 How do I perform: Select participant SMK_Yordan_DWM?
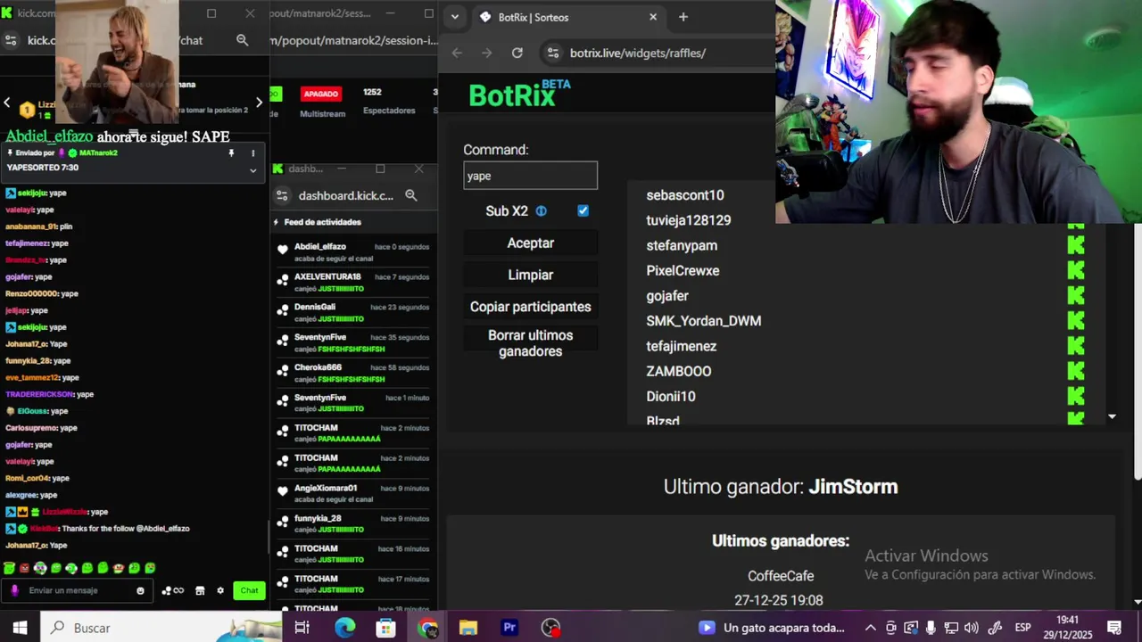[x=704, y=321]
